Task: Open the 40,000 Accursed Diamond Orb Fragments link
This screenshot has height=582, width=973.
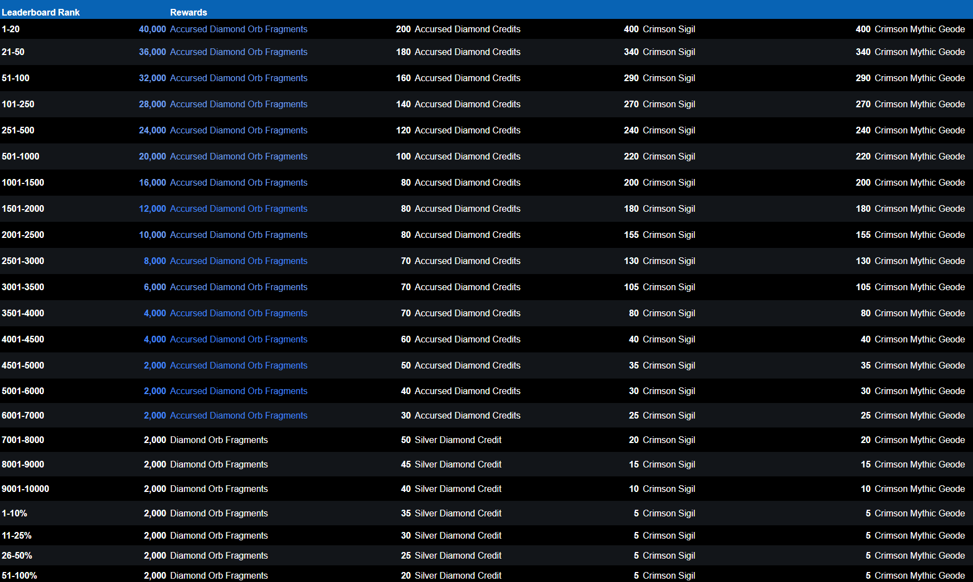Action: tap(238, 29)
